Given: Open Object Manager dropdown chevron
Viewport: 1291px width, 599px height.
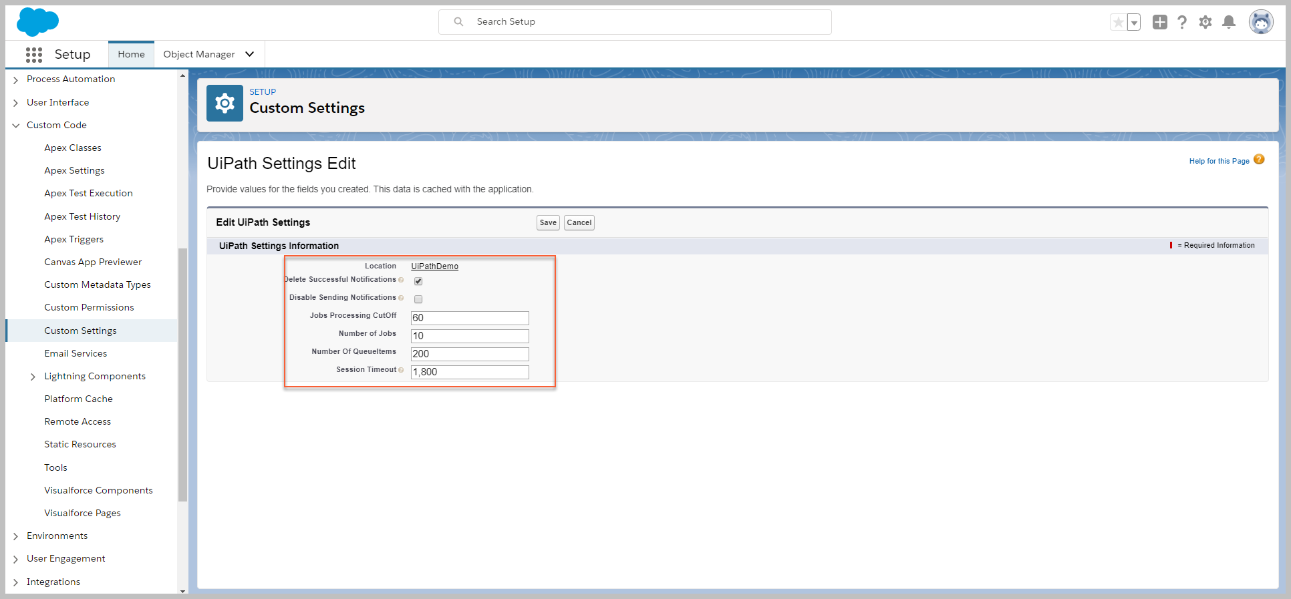Looking at the screenshot, I should (250, 54).
